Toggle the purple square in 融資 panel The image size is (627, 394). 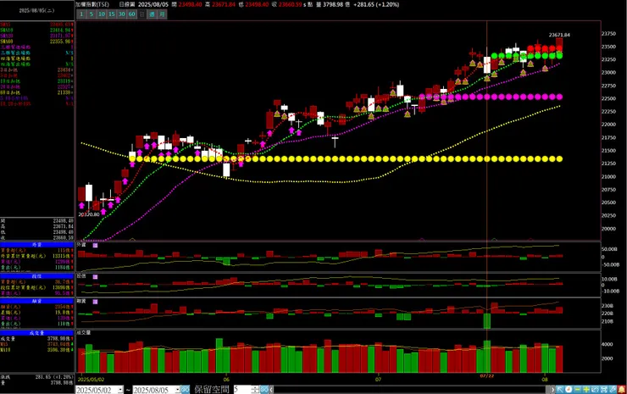click(95, 302)
